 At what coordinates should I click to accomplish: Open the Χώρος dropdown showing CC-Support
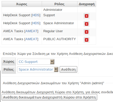point(36,62)
